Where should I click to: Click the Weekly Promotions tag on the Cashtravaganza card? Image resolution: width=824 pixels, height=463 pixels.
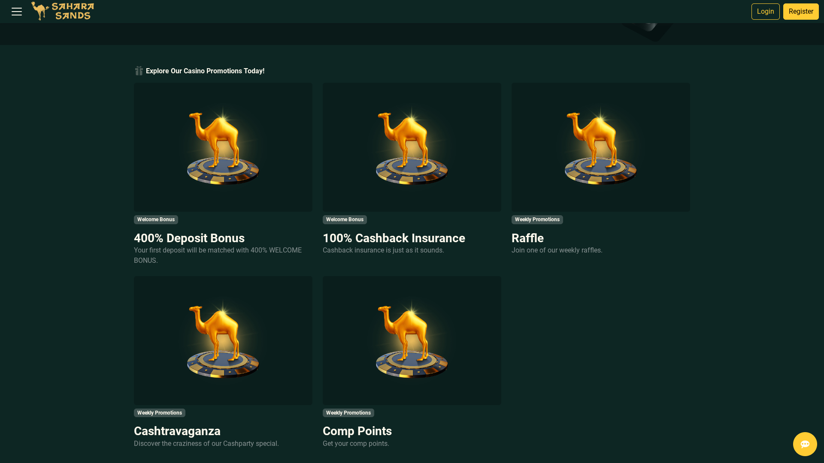pos(159,412)
